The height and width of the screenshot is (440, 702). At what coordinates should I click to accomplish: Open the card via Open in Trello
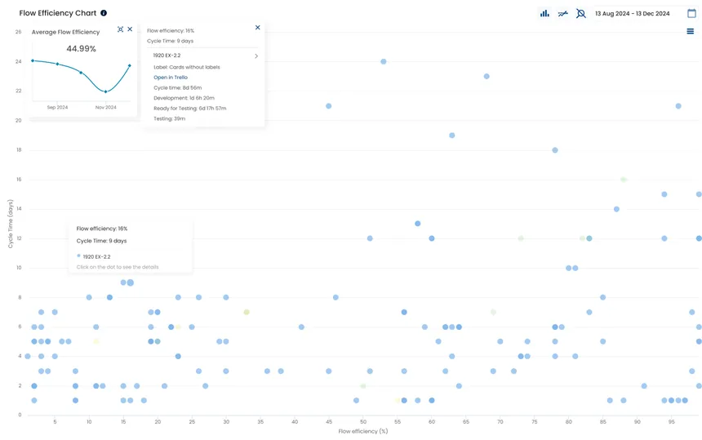click(x=171, y=78)
